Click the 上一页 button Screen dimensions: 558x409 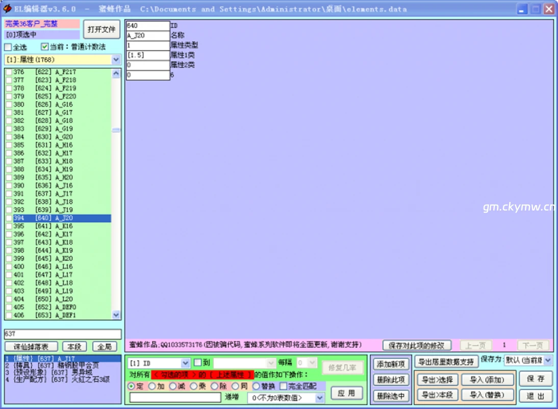click(x=475, y=345)
